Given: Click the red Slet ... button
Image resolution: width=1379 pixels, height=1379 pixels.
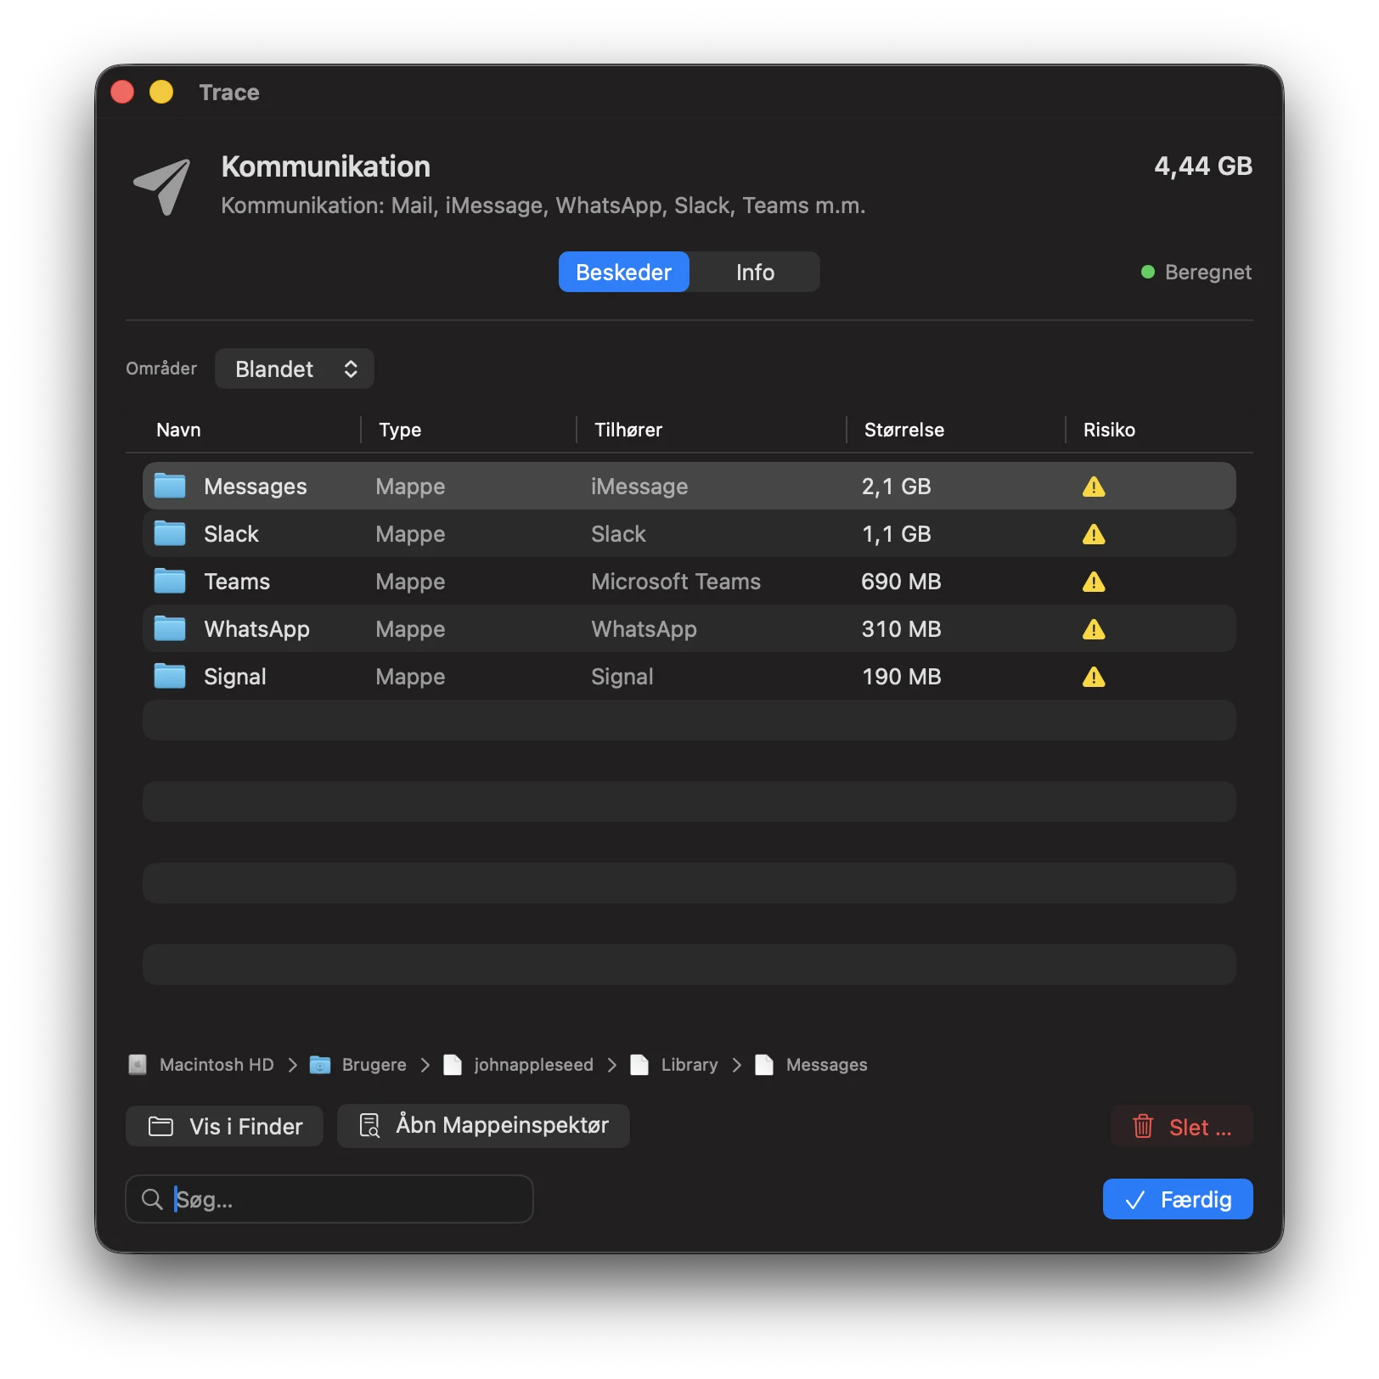Looking at the screenshot, I should click(1181, 1127).
